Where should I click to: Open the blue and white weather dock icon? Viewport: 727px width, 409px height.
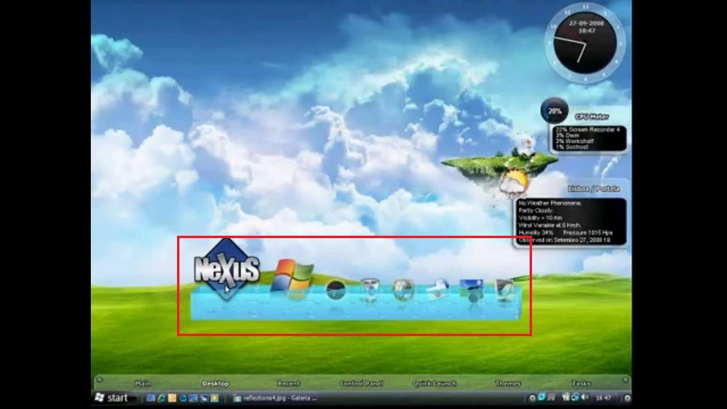(437, 289)
